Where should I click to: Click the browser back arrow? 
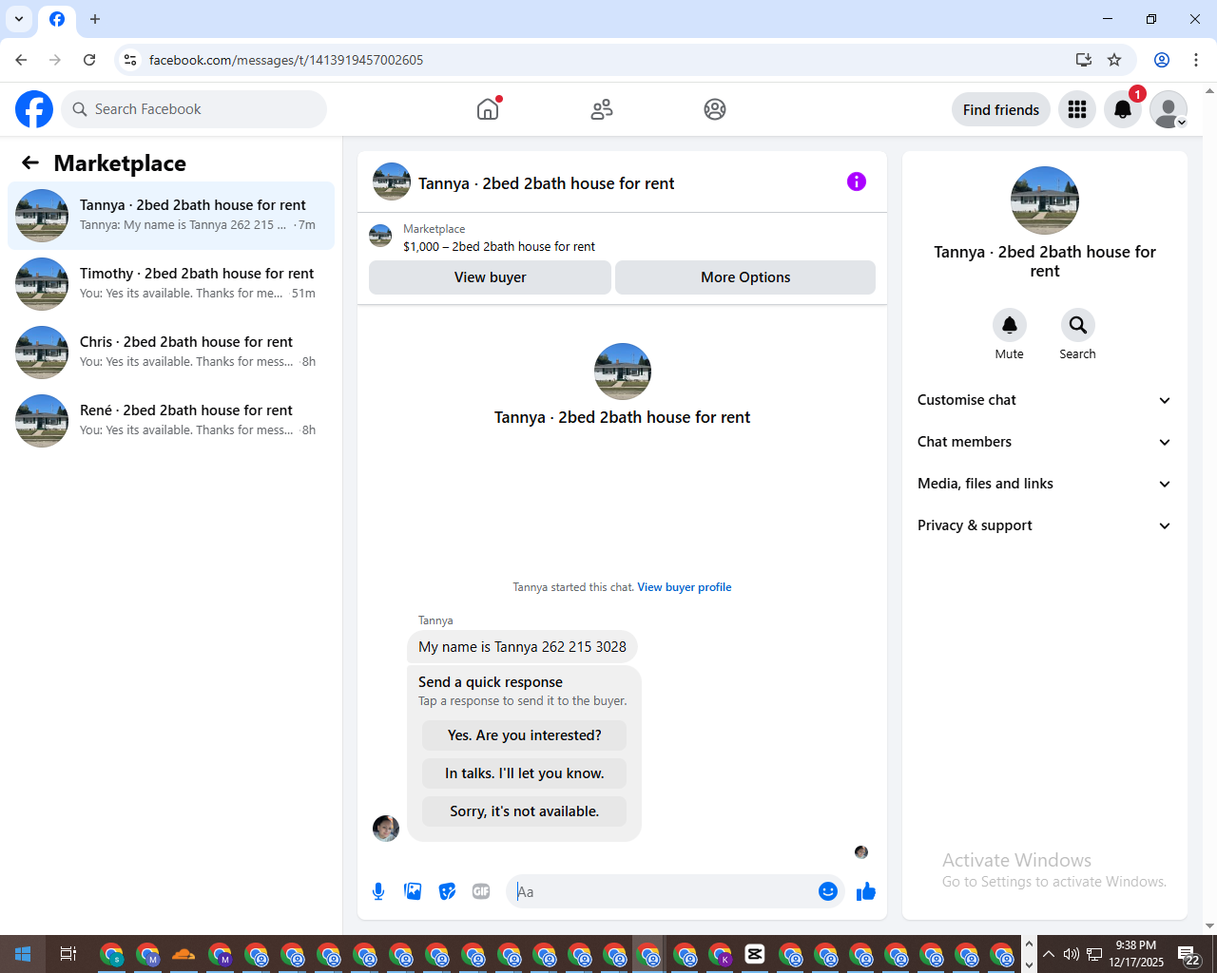[21, 60]
